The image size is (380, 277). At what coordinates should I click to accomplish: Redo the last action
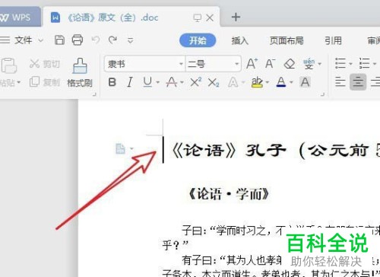[112, 40]
